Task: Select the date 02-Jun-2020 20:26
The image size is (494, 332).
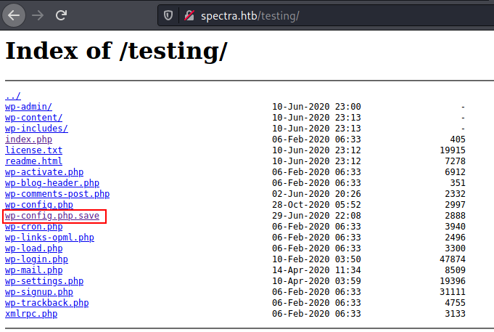Action: click(x=316, y=194)
